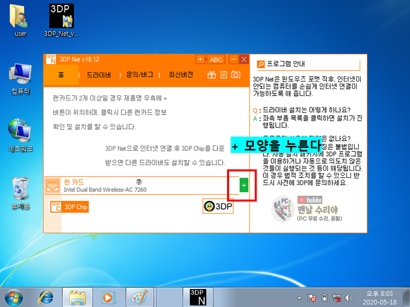This screenshot has width=410, height=307.
Task: Click the green plus button beside LAN card
Action: (x=244, y=185)
